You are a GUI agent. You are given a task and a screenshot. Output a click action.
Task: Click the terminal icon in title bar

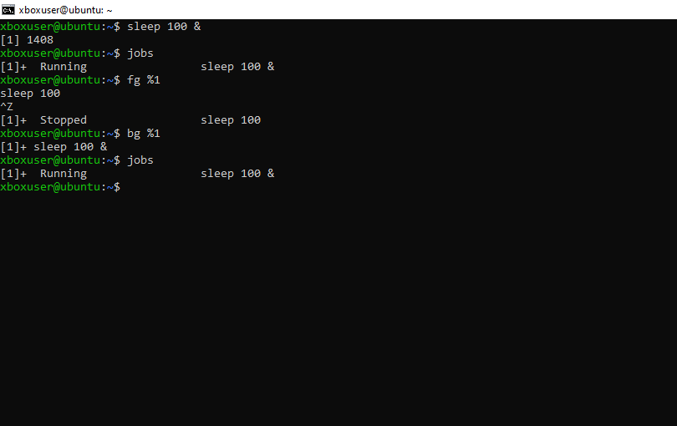(8, 9)
